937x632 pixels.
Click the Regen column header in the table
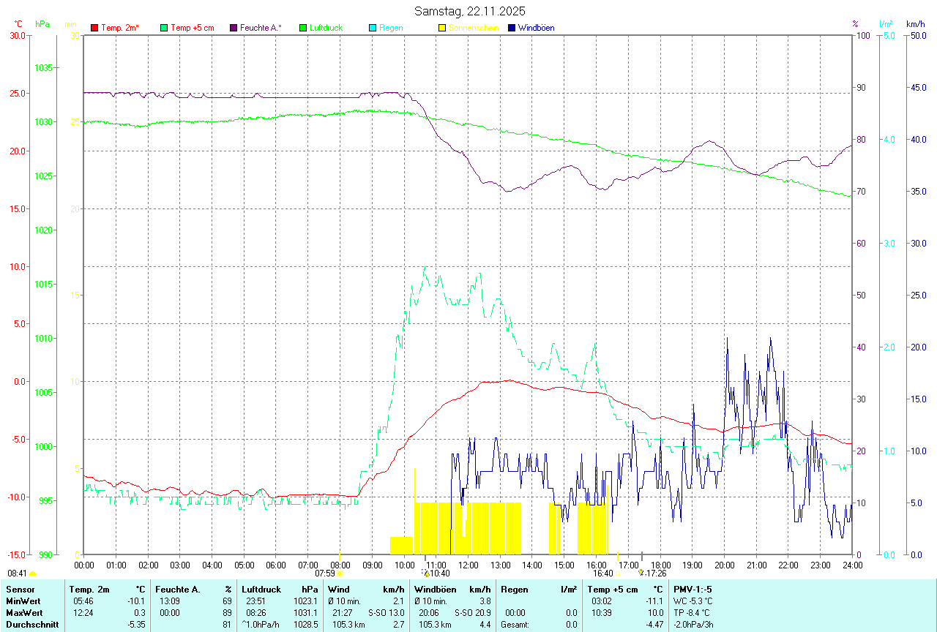(512, 590)
